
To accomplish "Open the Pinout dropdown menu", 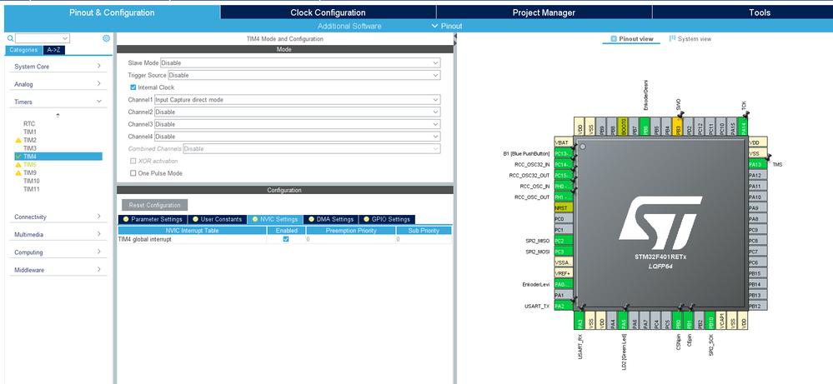I will coord(447,26).
